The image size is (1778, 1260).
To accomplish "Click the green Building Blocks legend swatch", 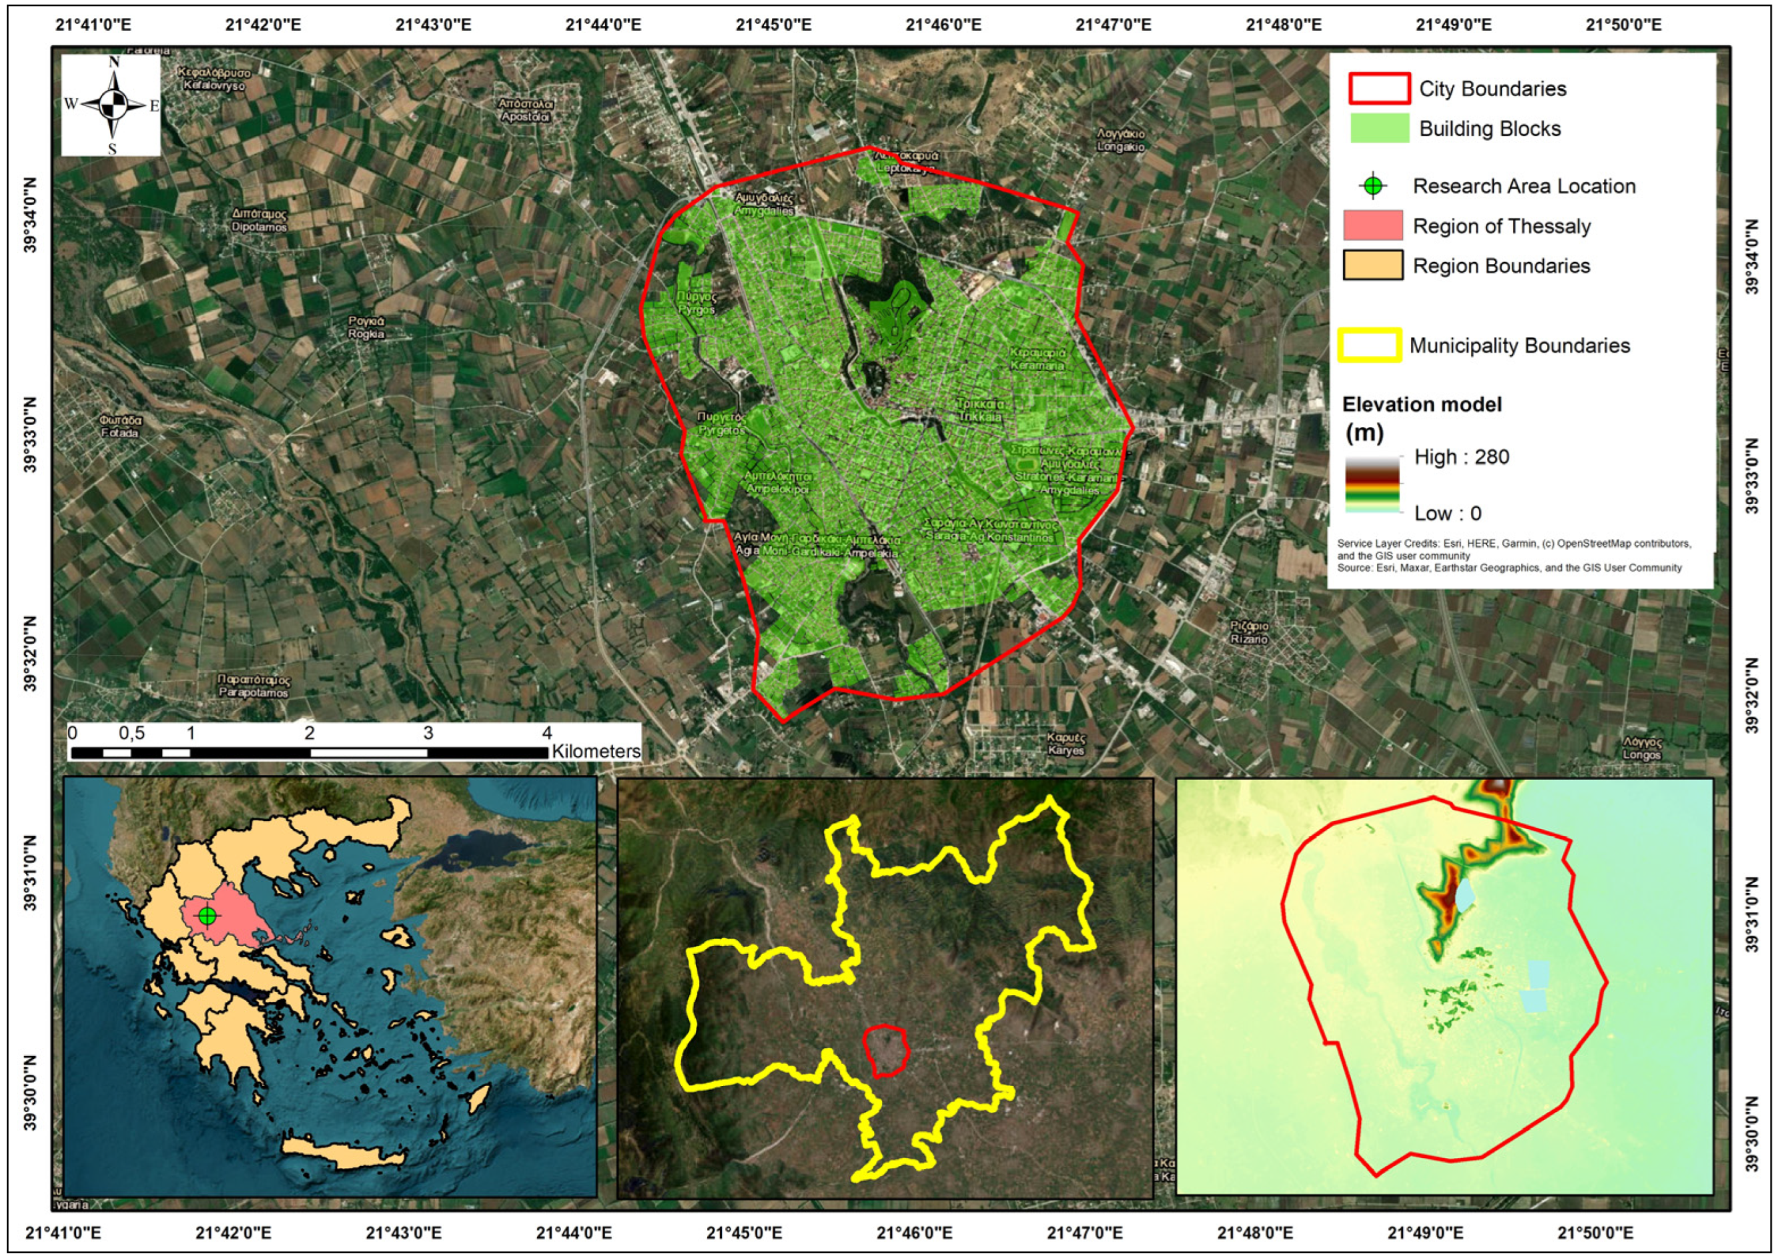I will (1379, 129).
